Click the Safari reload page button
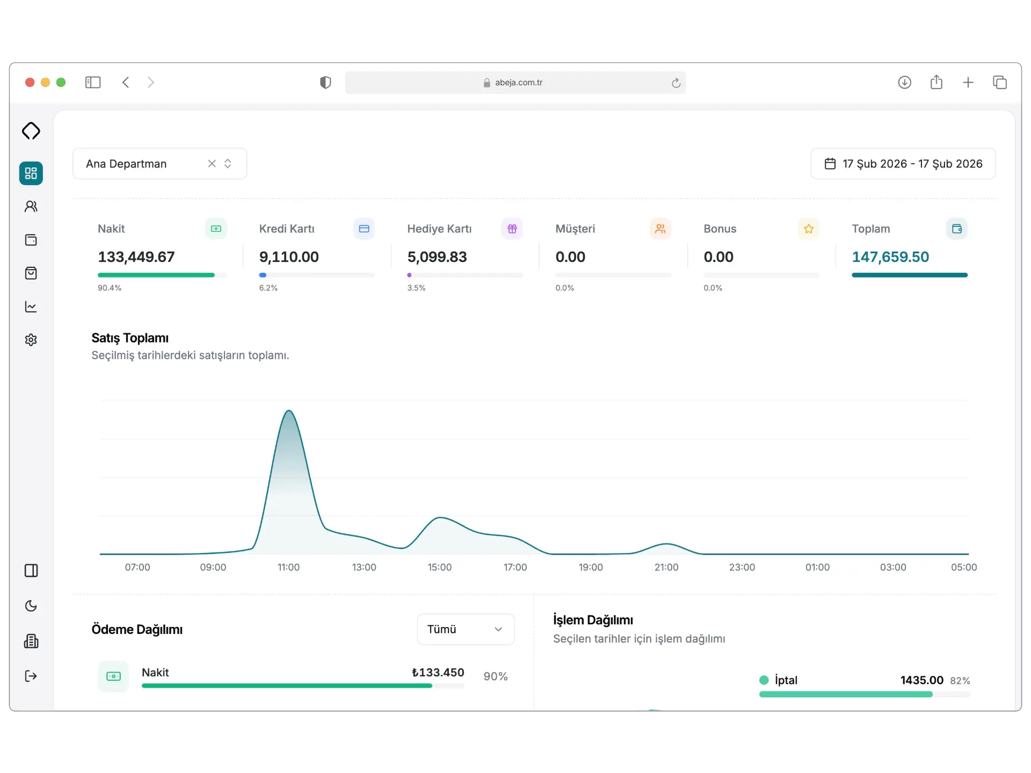1031x773 pixels. tap(676, 83)
